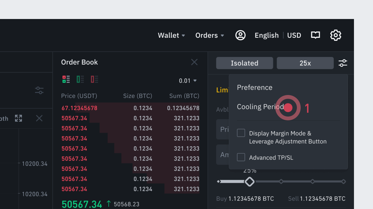Open the 0.01 price precision dropdown
The image size is (373, 209).
click(188, 81)
